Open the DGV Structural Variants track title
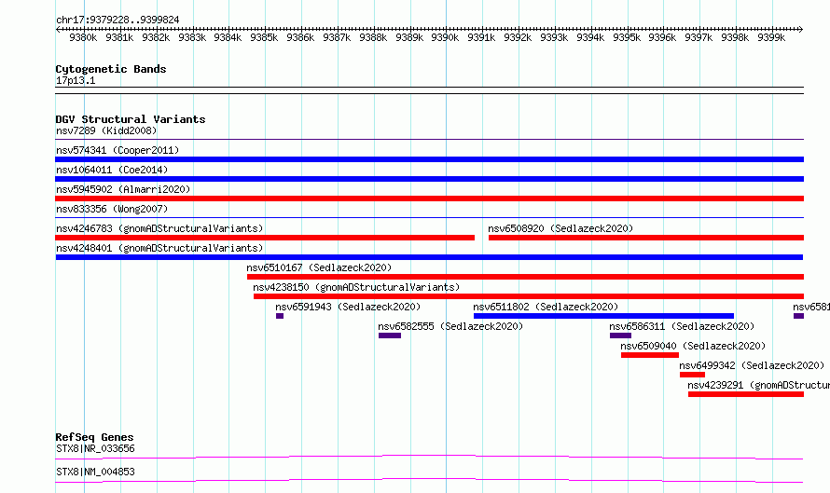 pyautogui.click(x=131, y=119)
